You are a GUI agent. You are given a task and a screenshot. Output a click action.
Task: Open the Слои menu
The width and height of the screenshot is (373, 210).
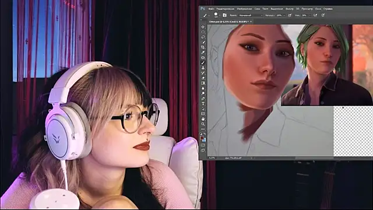pos(257,9)
